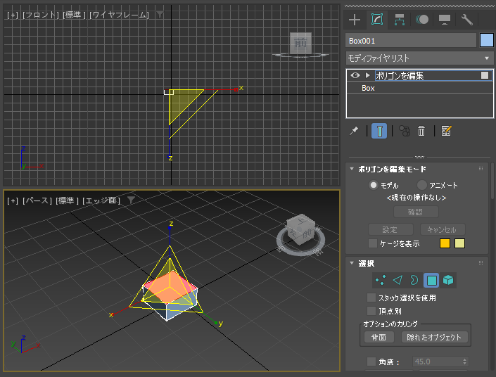Screen dimensions: 496x377
Task: Open the Motion panel tab
Action: (x=422, y=20)
